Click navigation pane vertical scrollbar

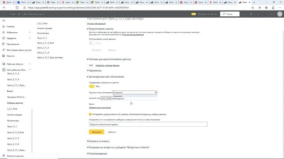(32, 131)
